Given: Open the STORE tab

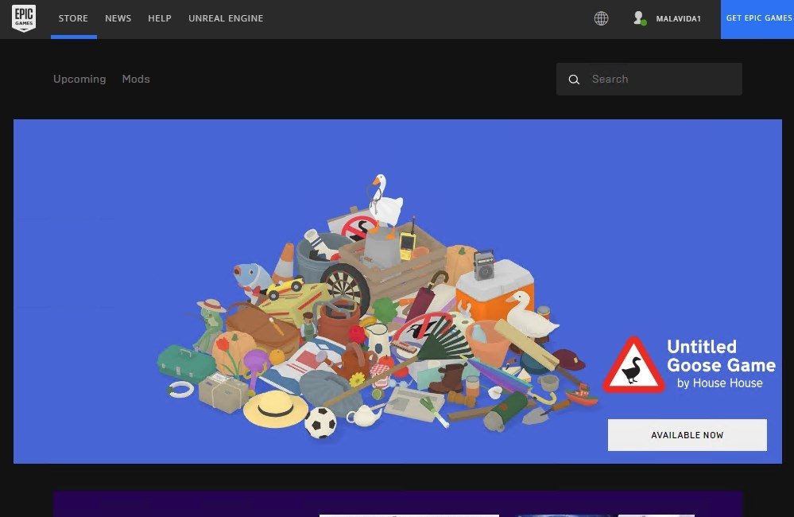Looking at the screenshot, I should tap(73, 18).
